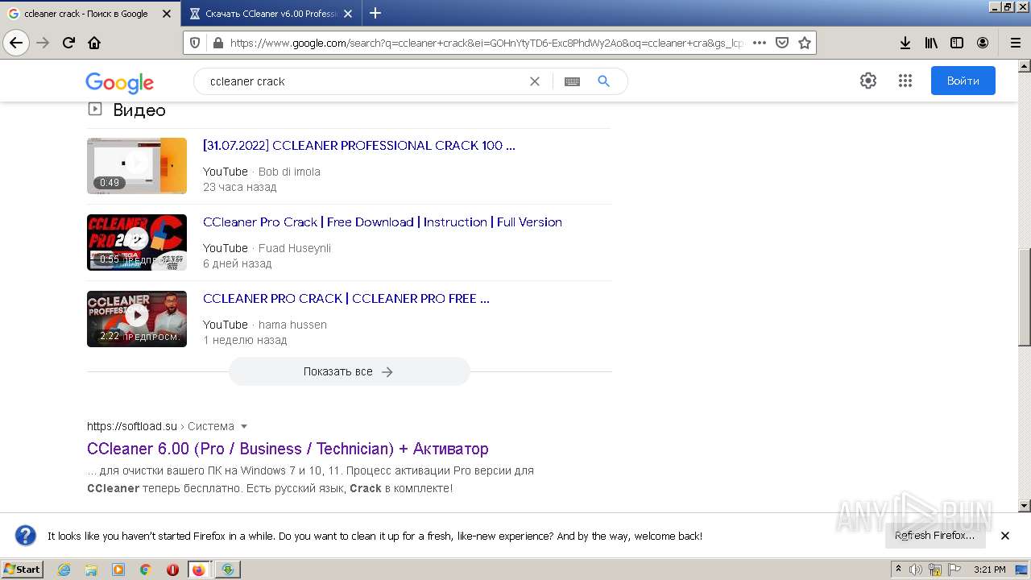Click Показать все to show all videos
Image resolution: width=1031 pixels, height=580 pixels.
[x=349, y=371]
